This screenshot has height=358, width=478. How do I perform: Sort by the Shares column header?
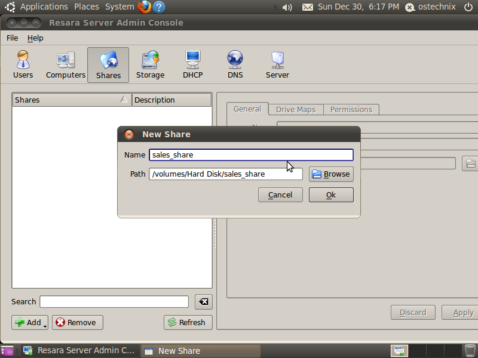72,100
